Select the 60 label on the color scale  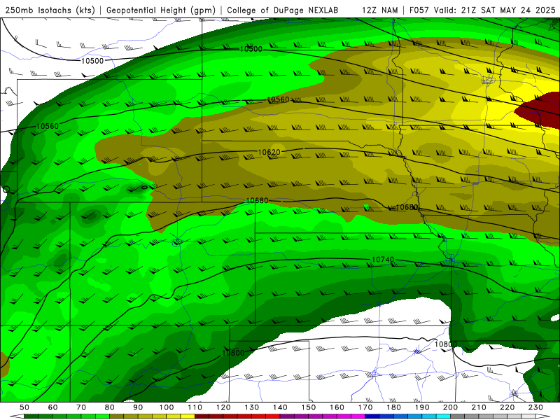pos(53,407)
